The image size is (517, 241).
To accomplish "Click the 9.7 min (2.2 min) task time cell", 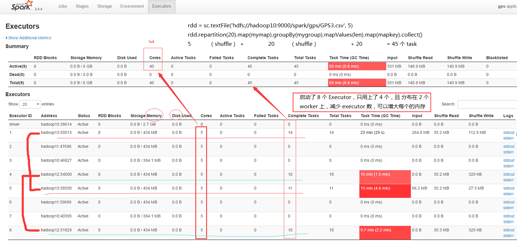I will (x=385, y=233).
